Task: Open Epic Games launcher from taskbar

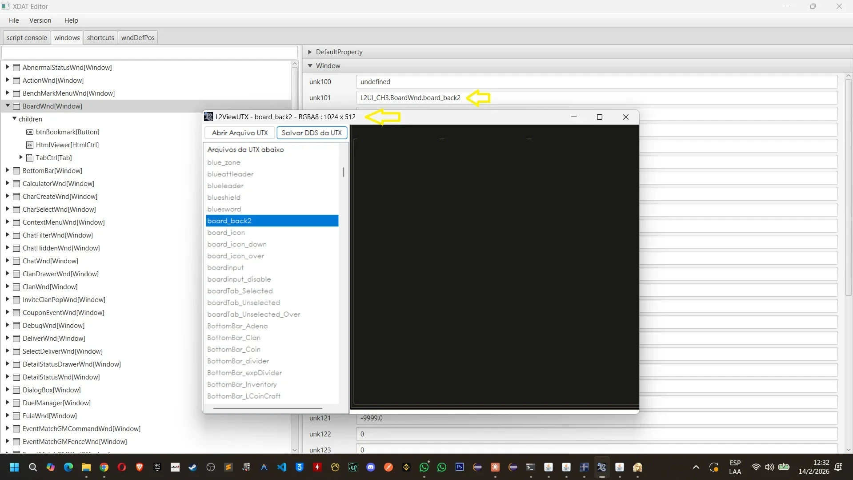Action: click(x=157, y=467)
